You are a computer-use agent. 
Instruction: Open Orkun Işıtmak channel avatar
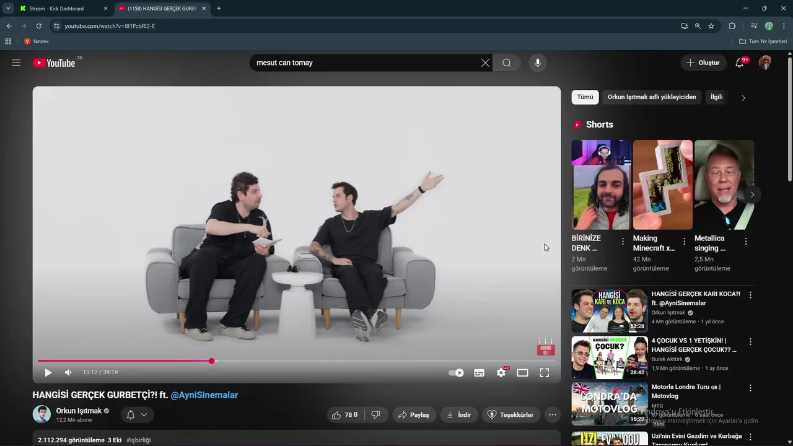click(x=42, y=414)
